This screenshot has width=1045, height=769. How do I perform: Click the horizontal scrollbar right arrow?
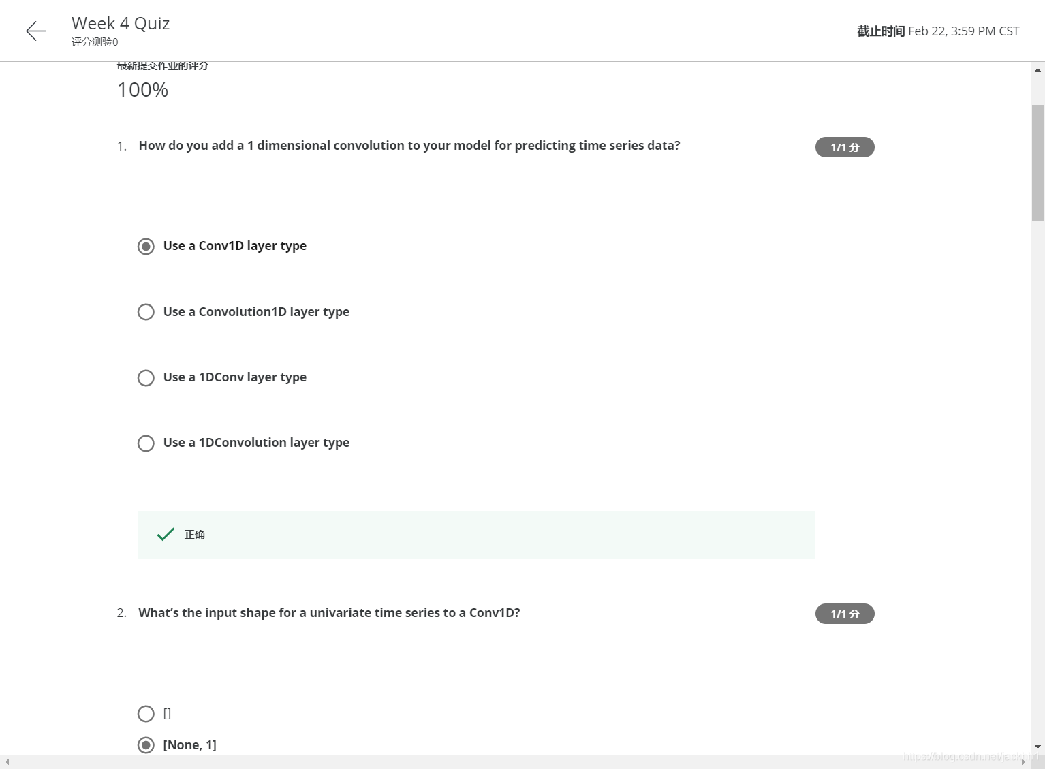(x=1024, y=762)
